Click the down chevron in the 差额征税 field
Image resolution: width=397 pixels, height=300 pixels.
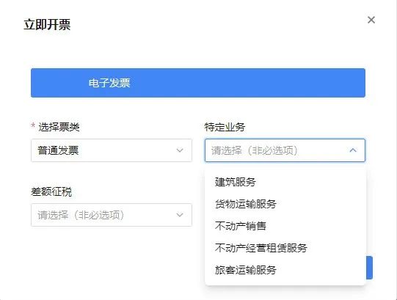tap(180, 215)
